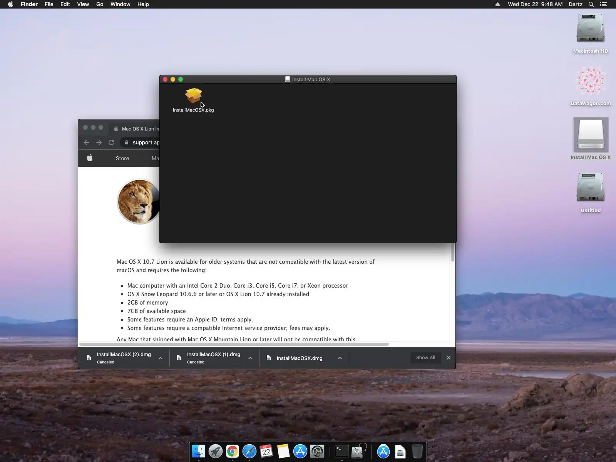
Task: Open the Window menu
Action: pos(120,4)
